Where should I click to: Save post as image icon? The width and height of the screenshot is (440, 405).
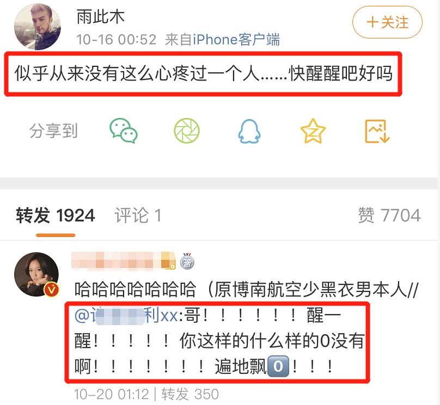click(377, 131)
